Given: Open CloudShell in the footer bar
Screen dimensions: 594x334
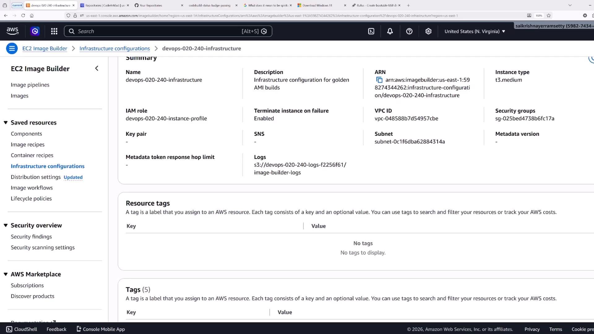Looking at the screenshot, I should [22, 329].
